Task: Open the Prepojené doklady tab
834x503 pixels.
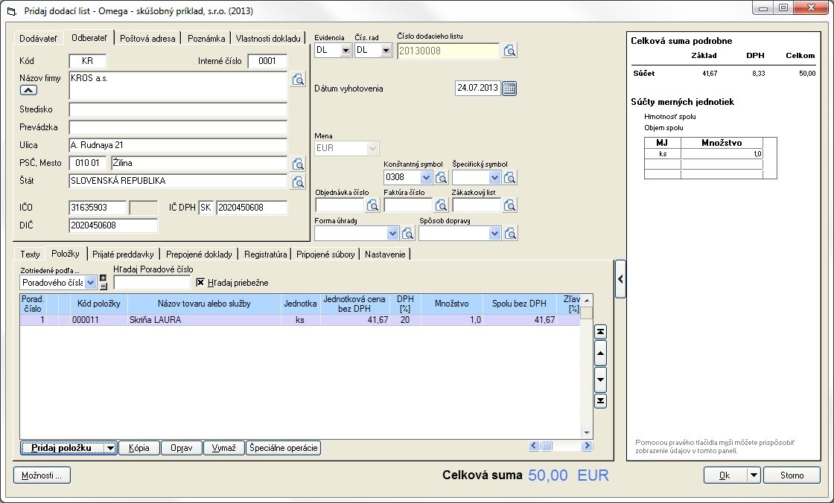Action: coord(199,254)
